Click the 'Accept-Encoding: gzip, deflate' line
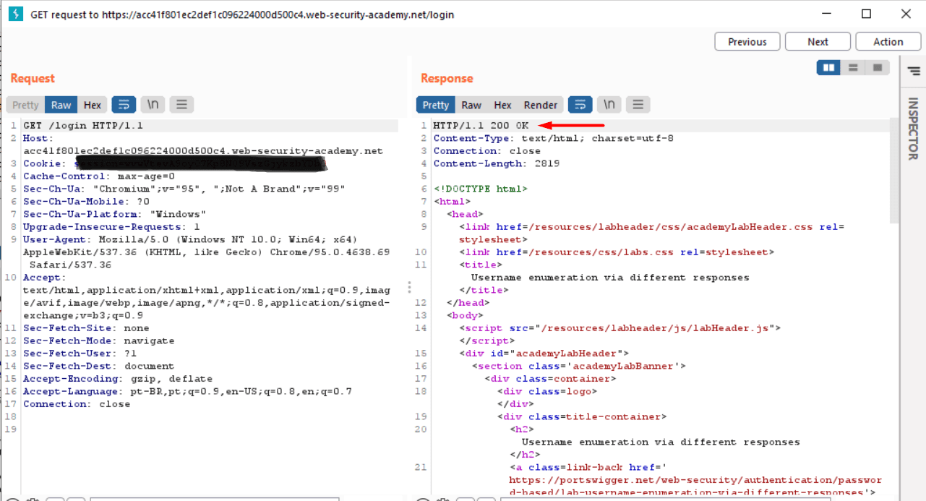This screenshot has height=501, width=926. coord(118,379)
